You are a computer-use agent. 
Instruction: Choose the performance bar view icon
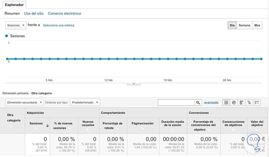(x=242, y=103)
